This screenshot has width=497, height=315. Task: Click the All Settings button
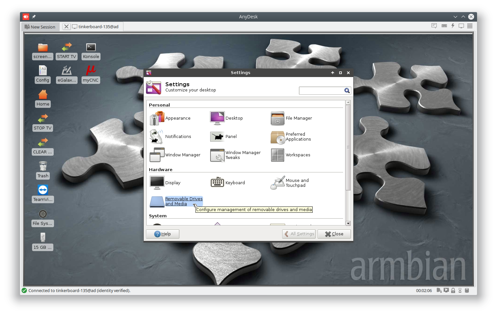click(x=299, y=234)
